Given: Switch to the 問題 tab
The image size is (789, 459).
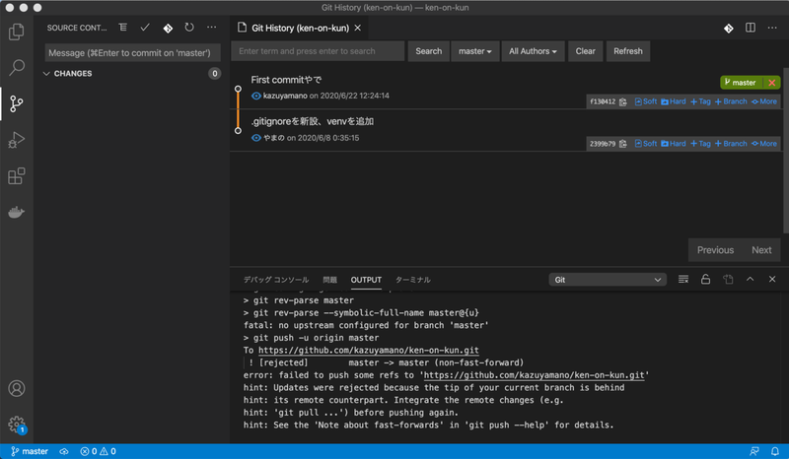Looking at the screenshot, I should [330, 280].
